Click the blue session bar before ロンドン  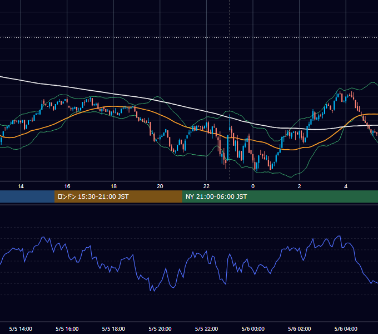click(27, 197)
